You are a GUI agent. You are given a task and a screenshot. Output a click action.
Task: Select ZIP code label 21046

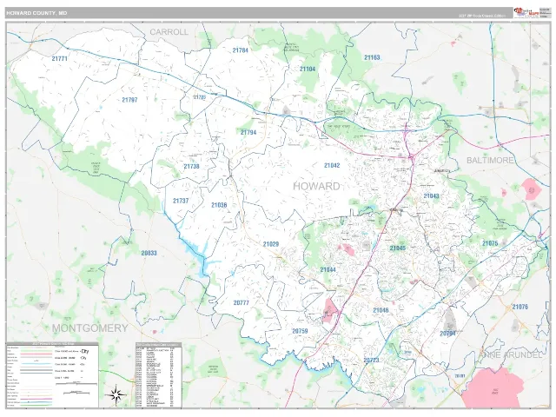coord(381,310)
